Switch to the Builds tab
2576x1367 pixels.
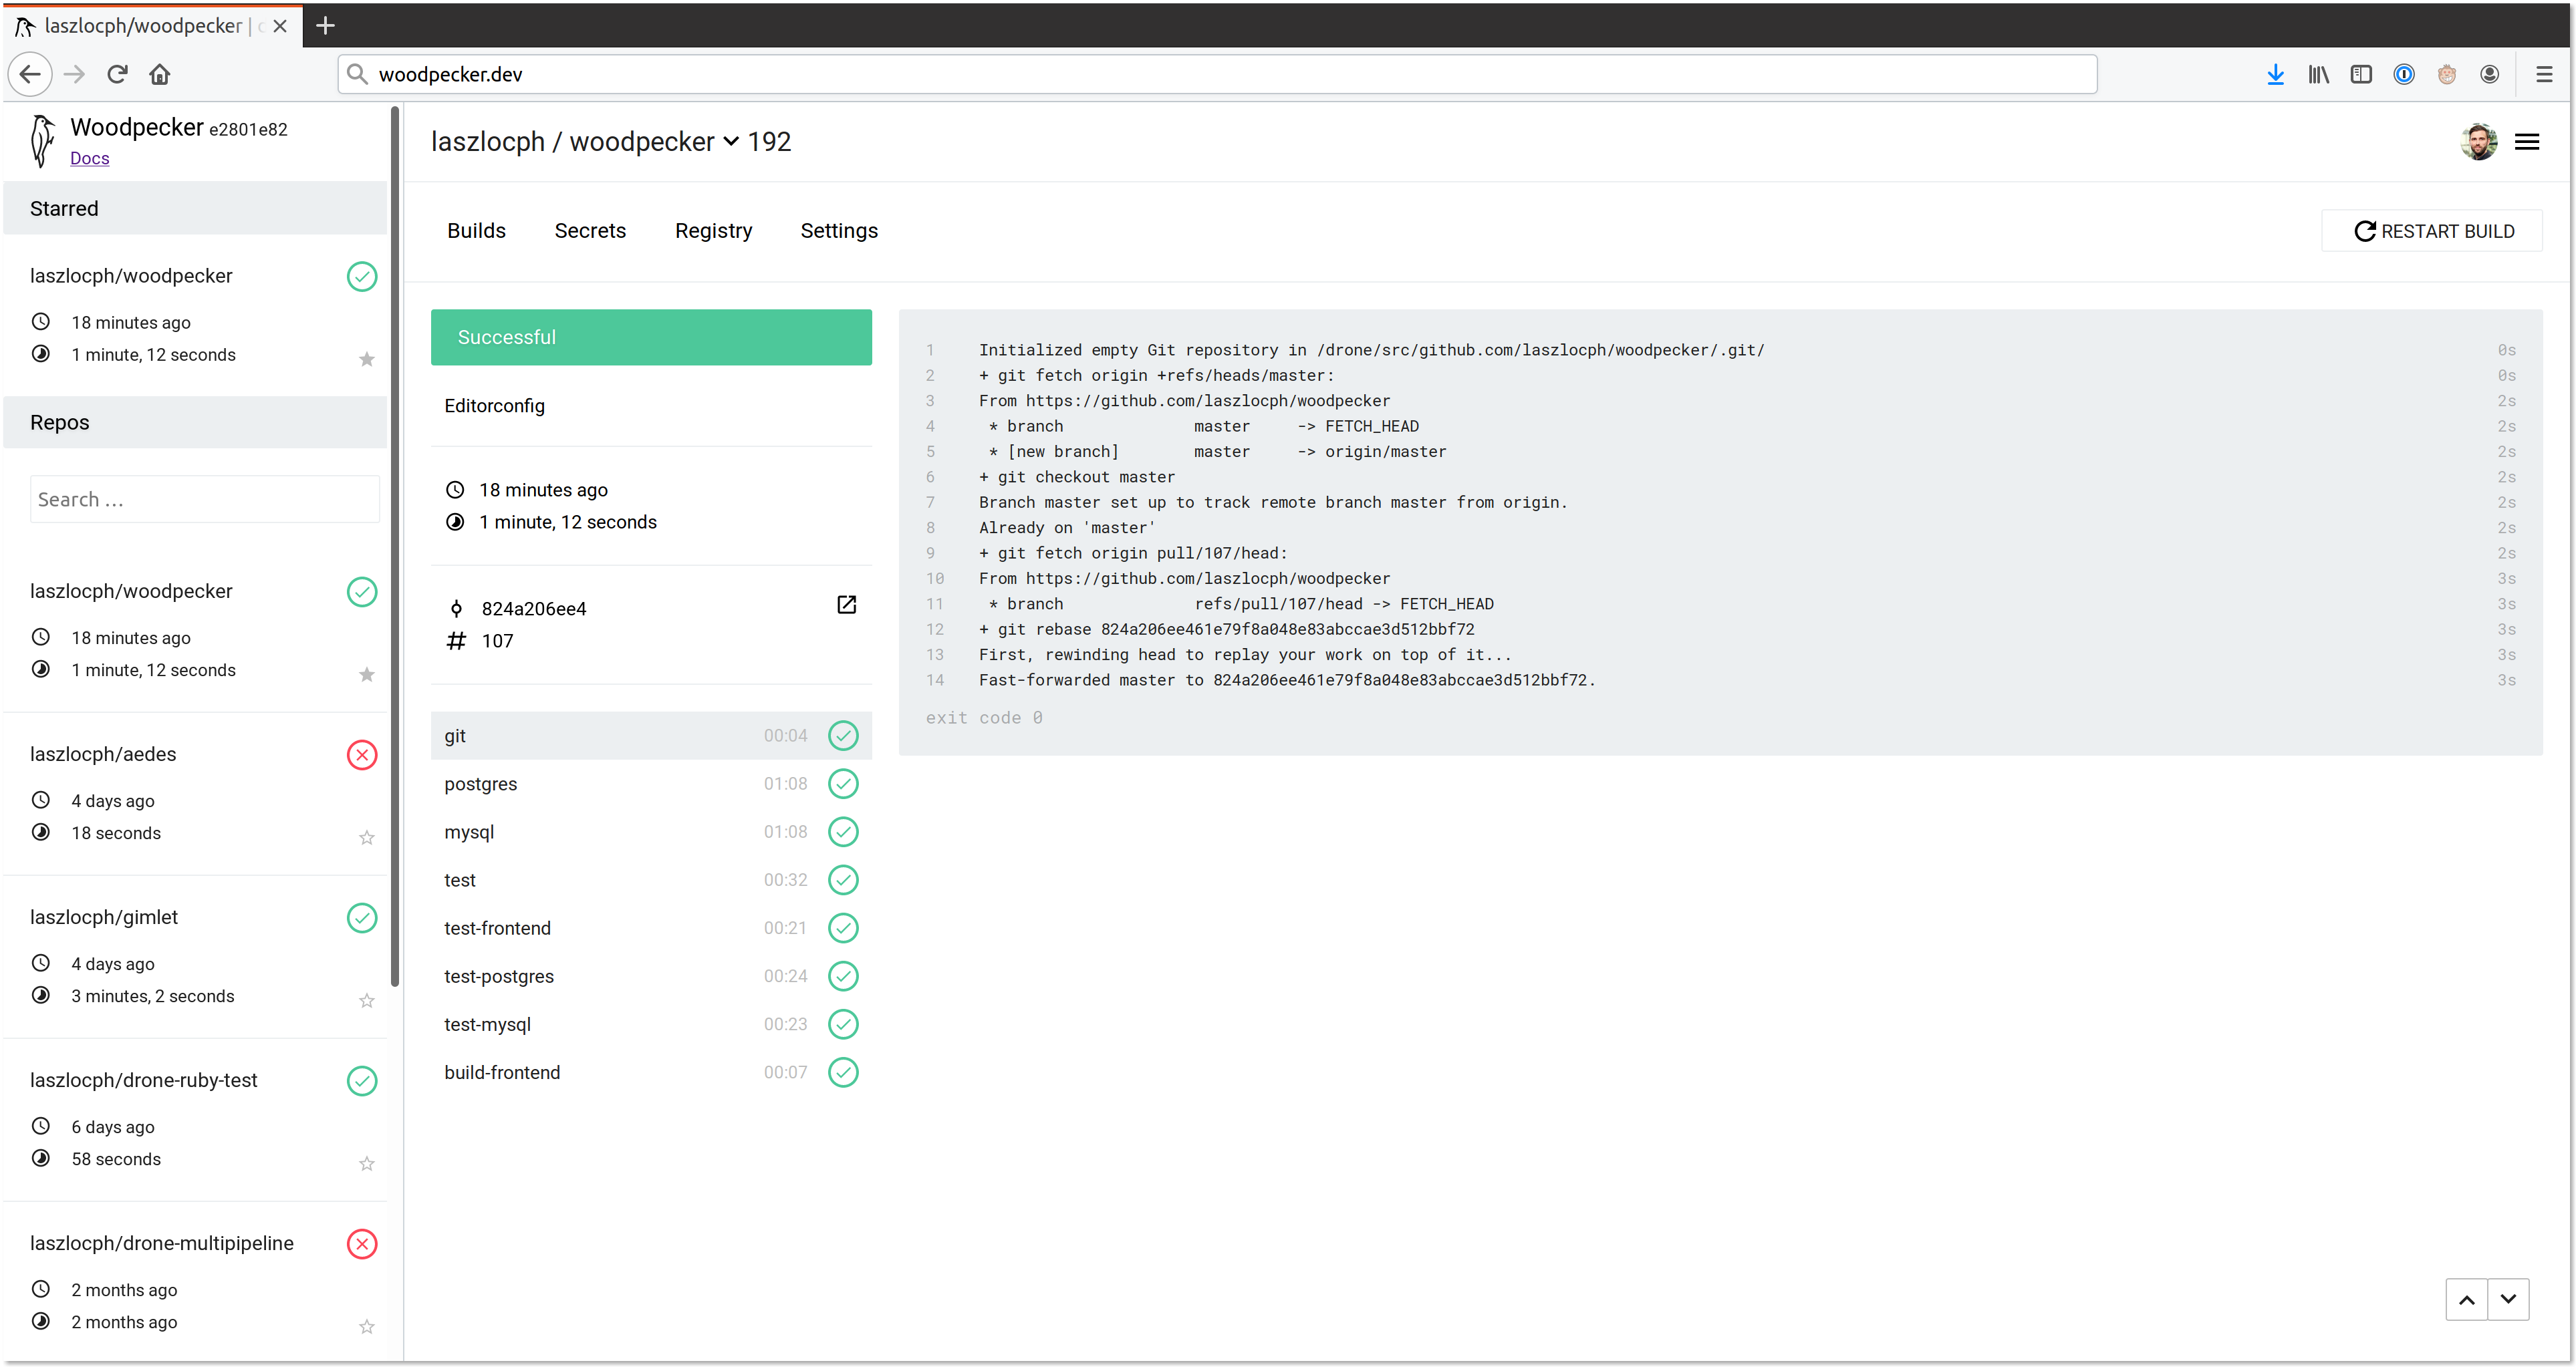pos(476,231)
